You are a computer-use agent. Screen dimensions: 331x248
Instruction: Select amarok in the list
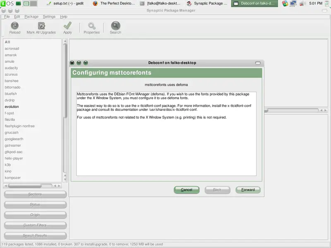pos(32,55)
